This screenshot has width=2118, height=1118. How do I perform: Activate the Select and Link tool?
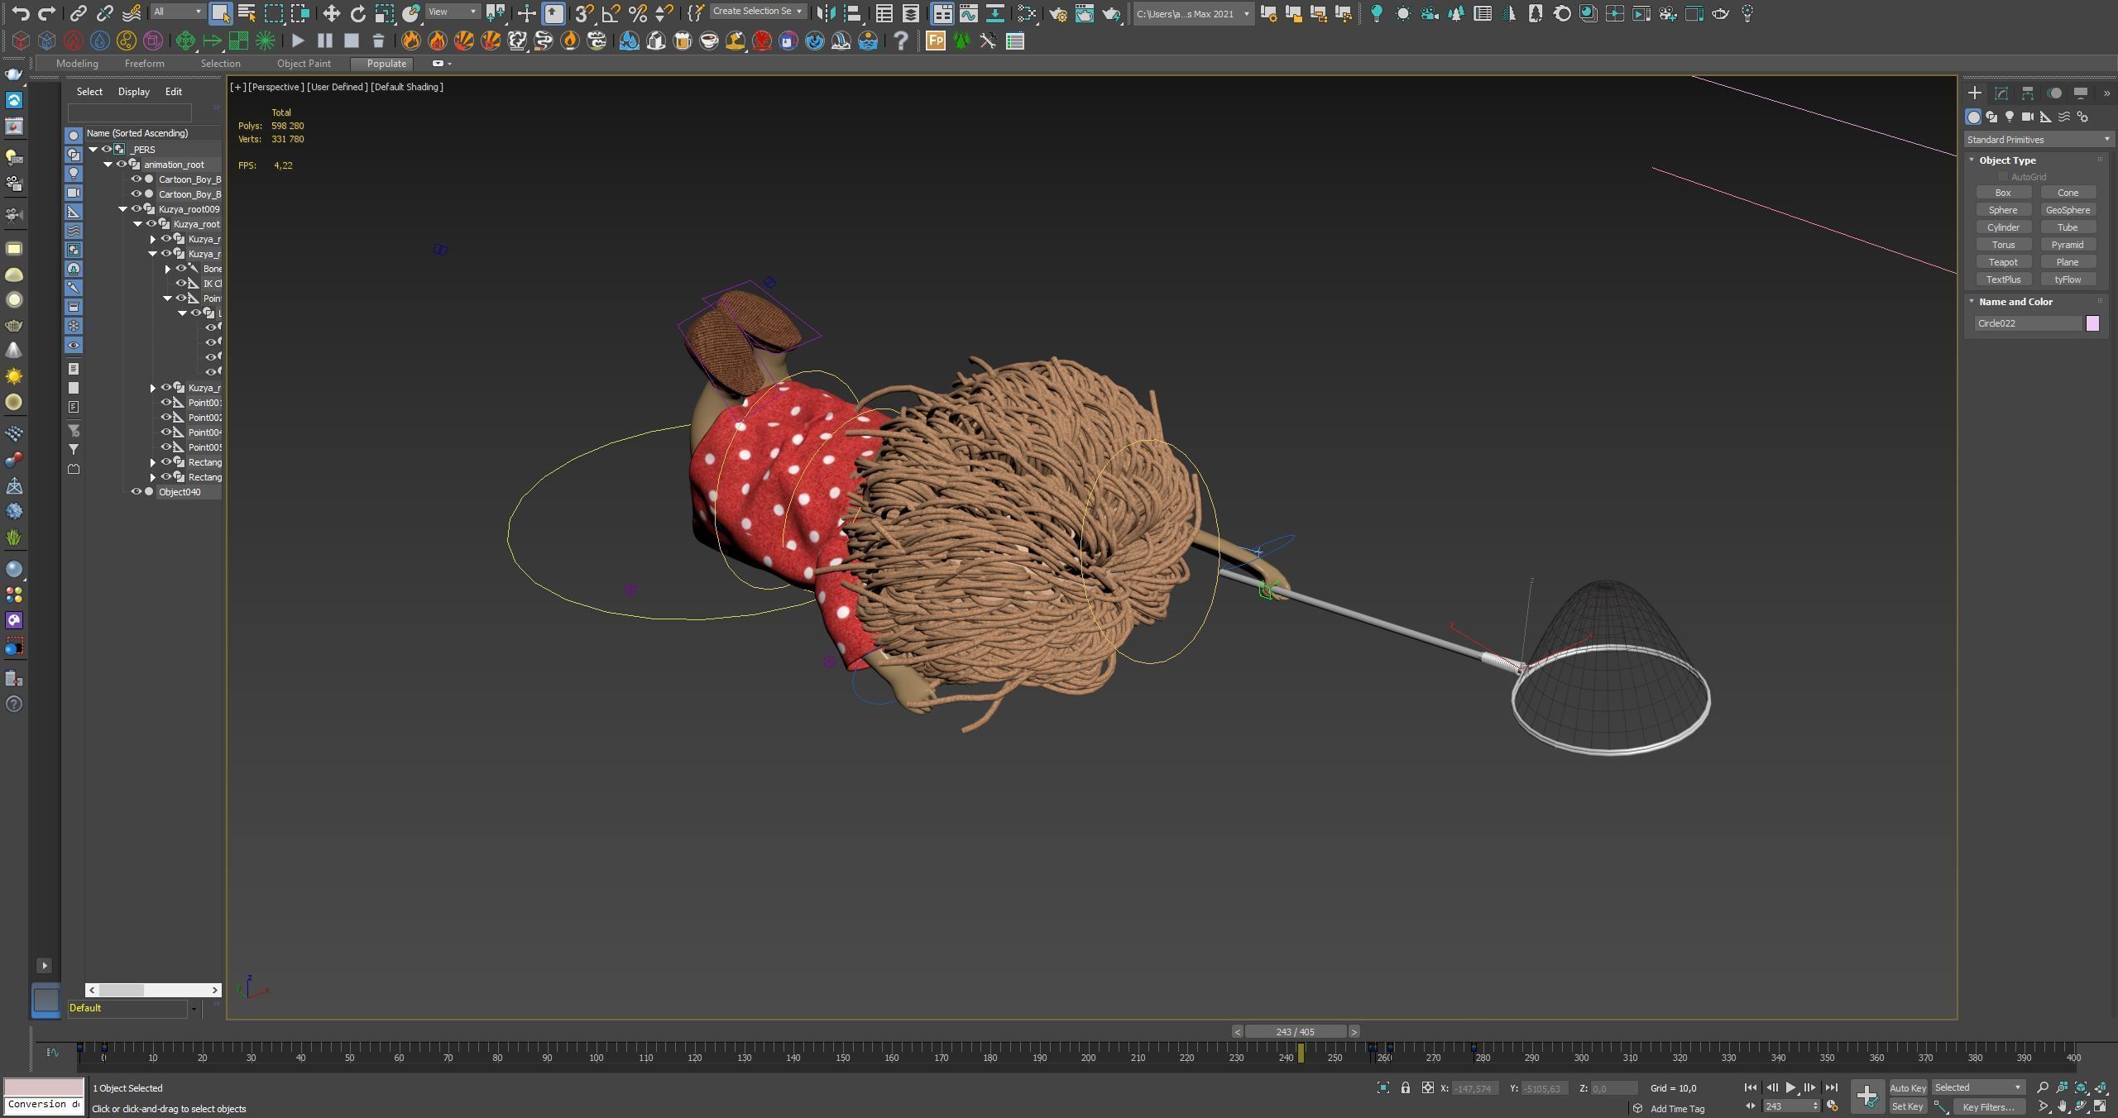[78, 13]
